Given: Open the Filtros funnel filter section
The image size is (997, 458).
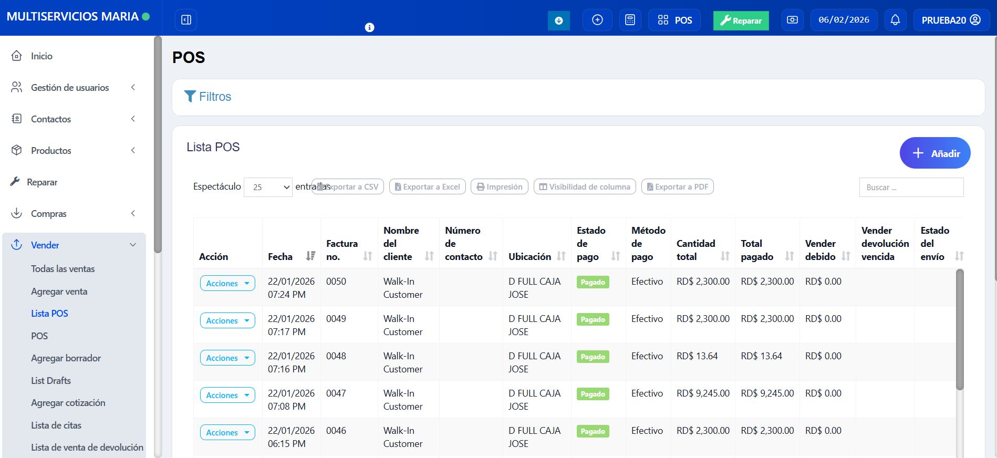Looking at the screenshot, I should pos(207,97).
